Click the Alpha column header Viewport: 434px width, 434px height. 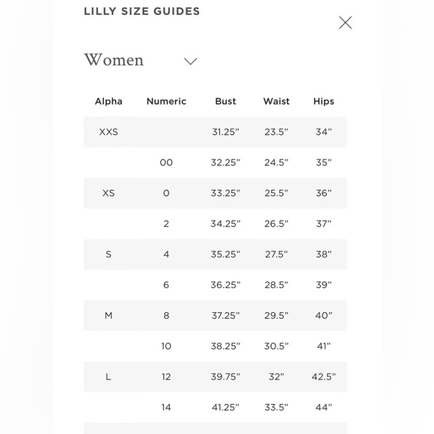coord(109,101)
